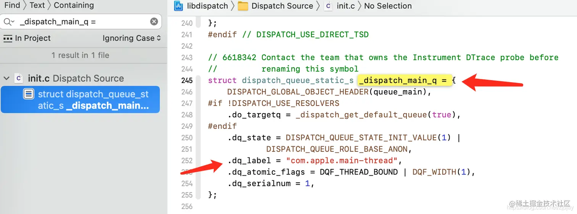Open libdispatch in the jump bar
Screen dimensions: 577x214
coord(207,6)
